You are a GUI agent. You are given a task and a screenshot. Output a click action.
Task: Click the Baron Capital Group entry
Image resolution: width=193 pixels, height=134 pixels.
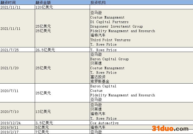pos(109,59)
